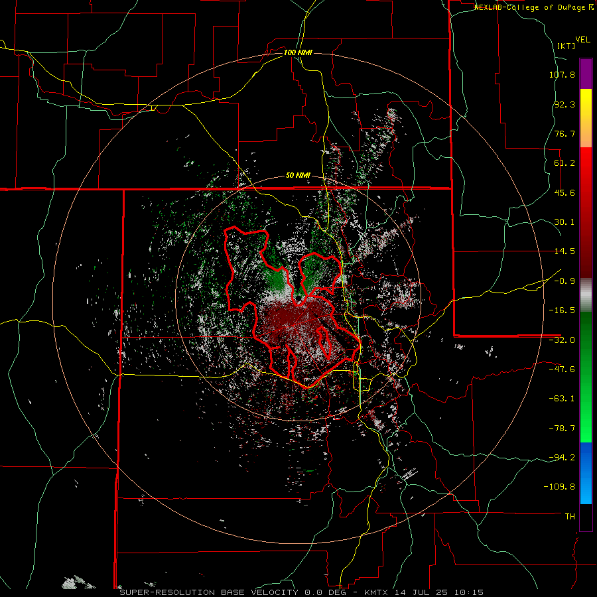Click the 45.6 velocity scale value
597x597 pixels.
(x=564, y=192)
